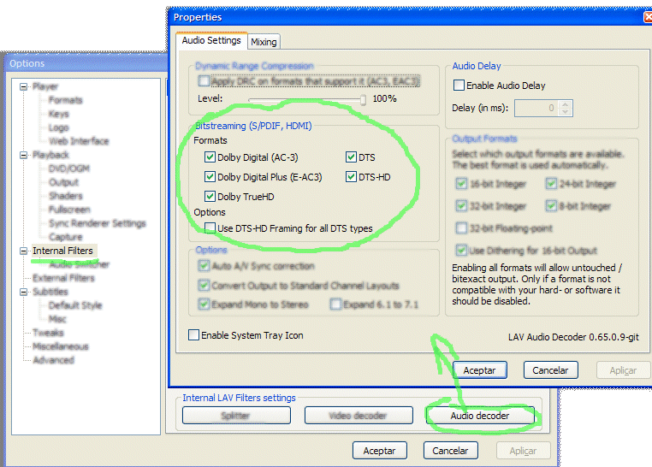Image resolution: width=652 pixels, height=467 pixels.
Task: Adjust the DRC Level slider handle
Action: coord(363,99)
